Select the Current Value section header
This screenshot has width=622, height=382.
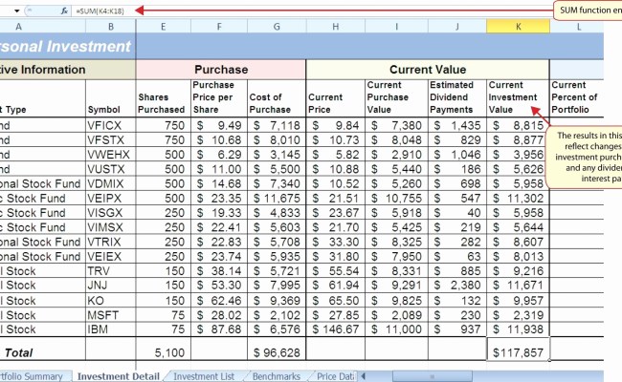428,70
